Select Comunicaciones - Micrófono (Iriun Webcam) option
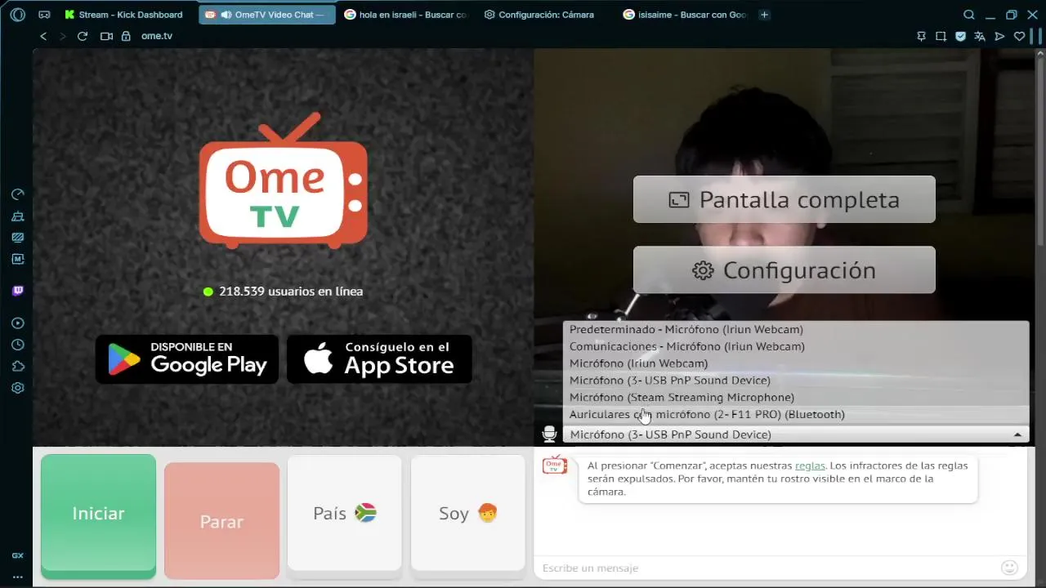The image size is (1046, 588). [x=796, y=346]
